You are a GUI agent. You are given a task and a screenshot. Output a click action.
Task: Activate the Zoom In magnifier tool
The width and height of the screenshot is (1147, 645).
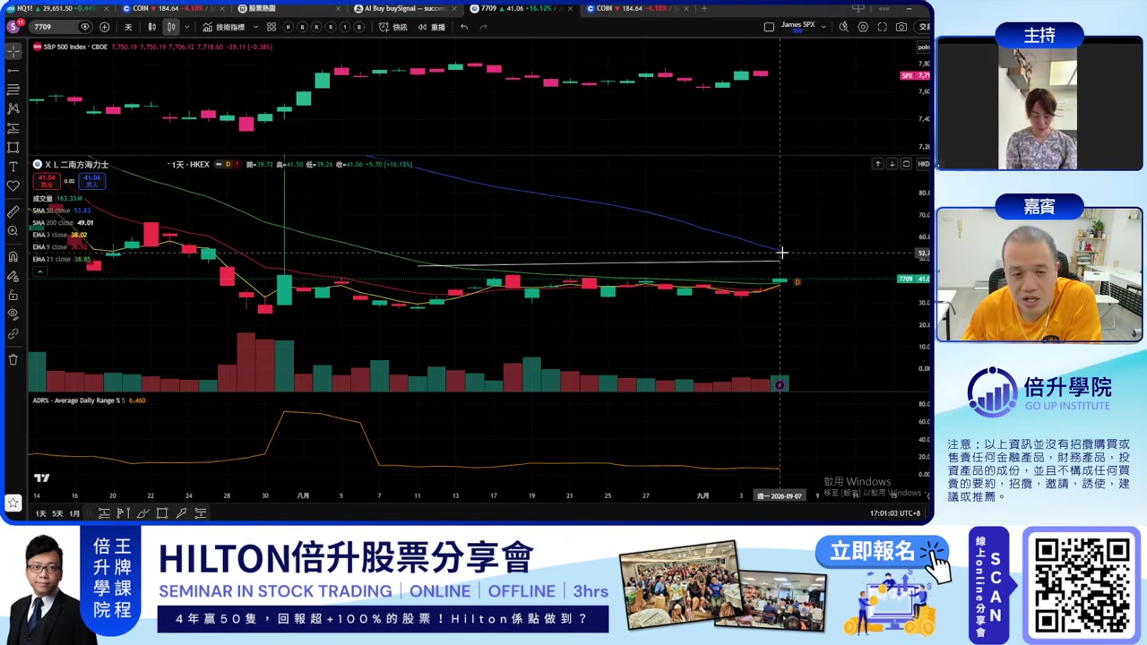pos(13,231)
